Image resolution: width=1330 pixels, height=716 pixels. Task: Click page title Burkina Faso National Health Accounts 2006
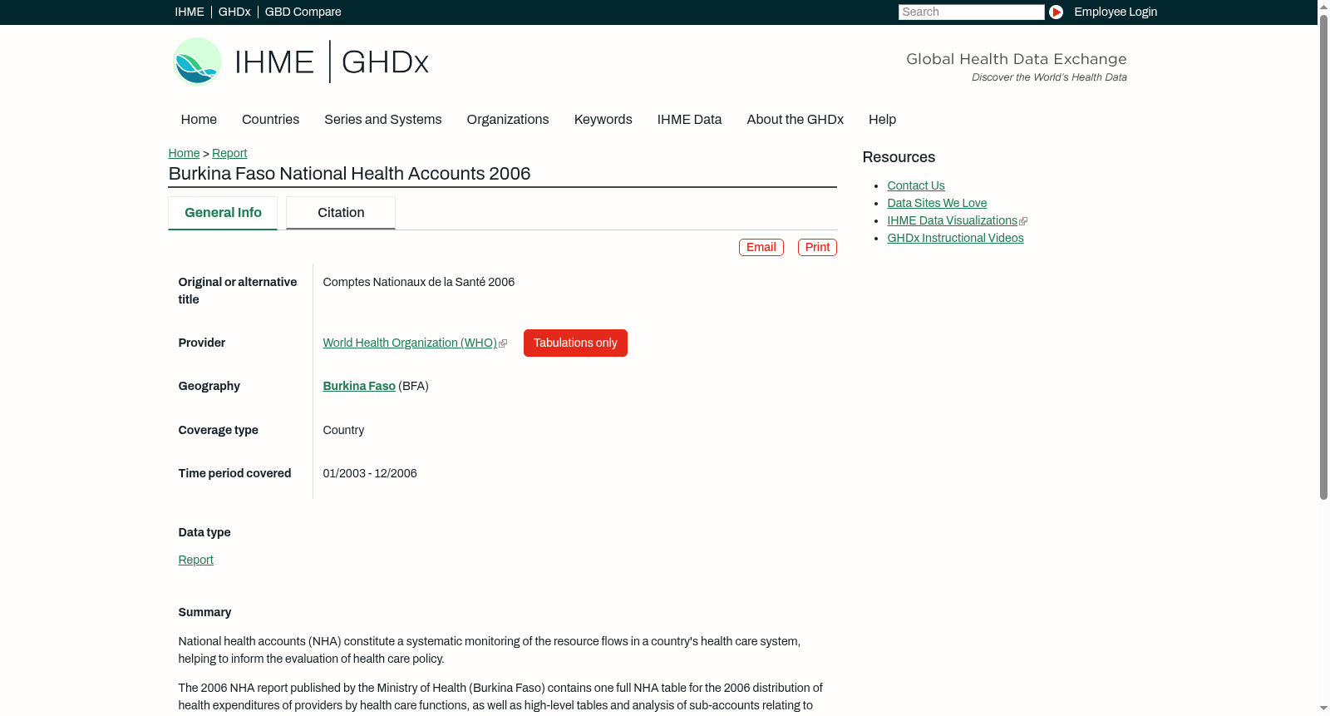click(x=349, y=173)
